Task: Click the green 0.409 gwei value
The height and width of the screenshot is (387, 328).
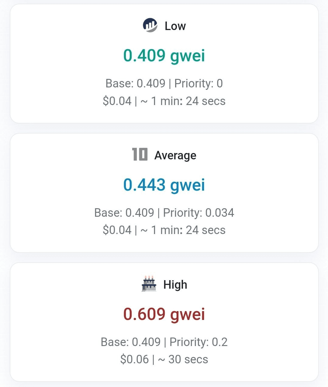Action: (164, 56)
